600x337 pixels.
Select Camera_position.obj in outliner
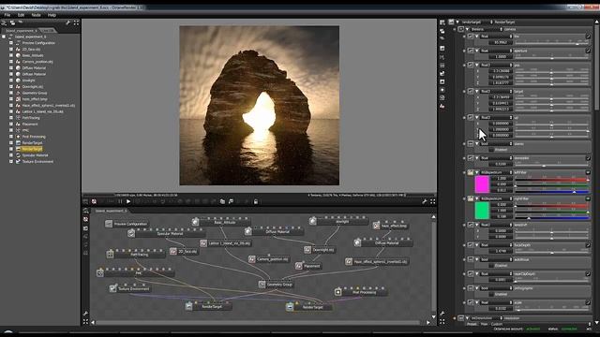[37, 62]
